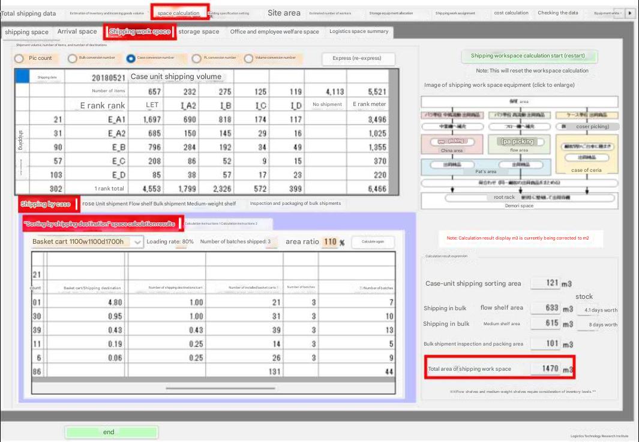Open the Arrival space tab

click(x=77, y=32)
